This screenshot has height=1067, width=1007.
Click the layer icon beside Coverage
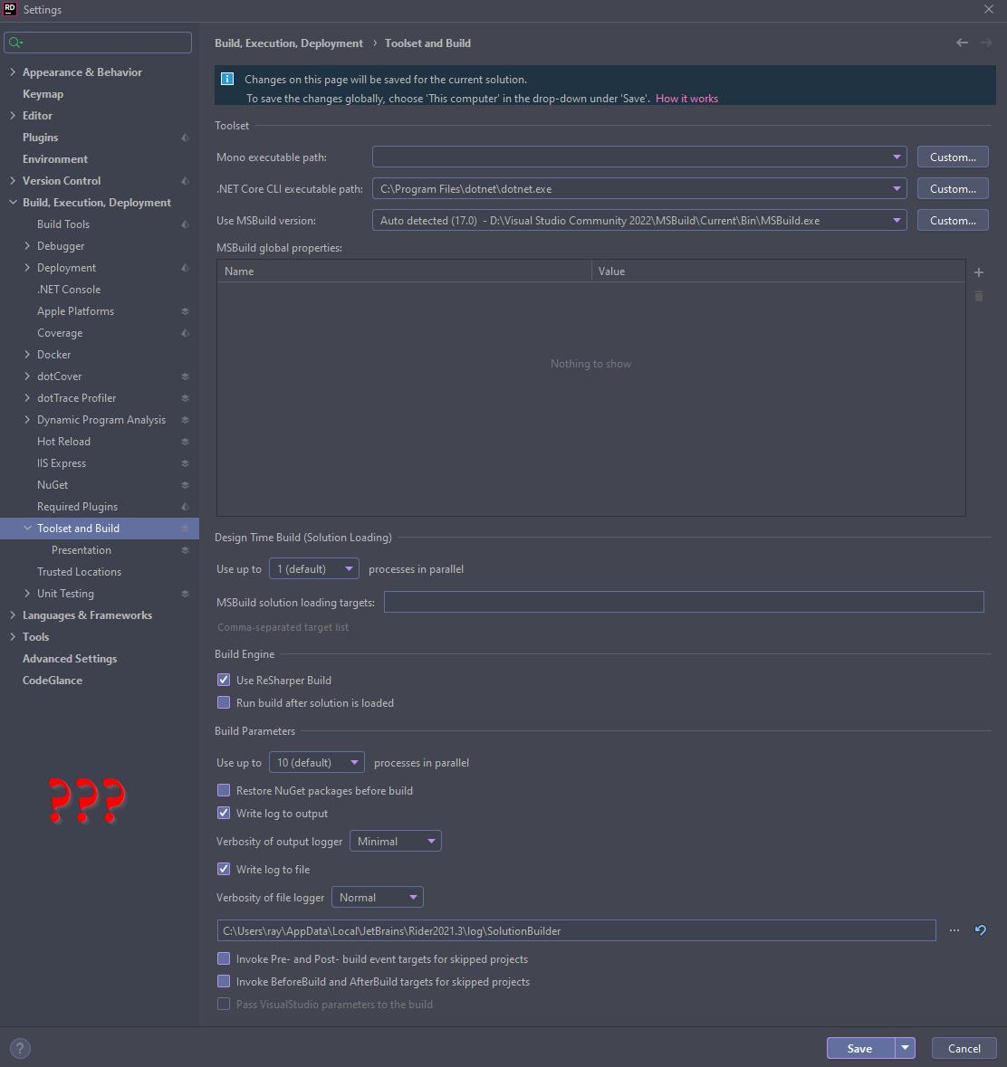pyautogui.click(x=186, y=333)
